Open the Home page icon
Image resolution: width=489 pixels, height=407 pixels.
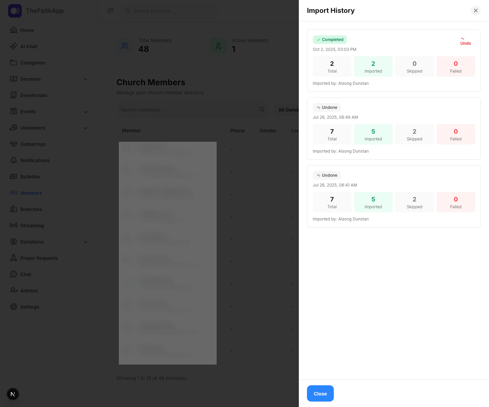point(14,30)
